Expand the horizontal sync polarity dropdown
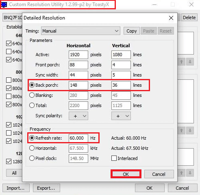 pos(78,116)
